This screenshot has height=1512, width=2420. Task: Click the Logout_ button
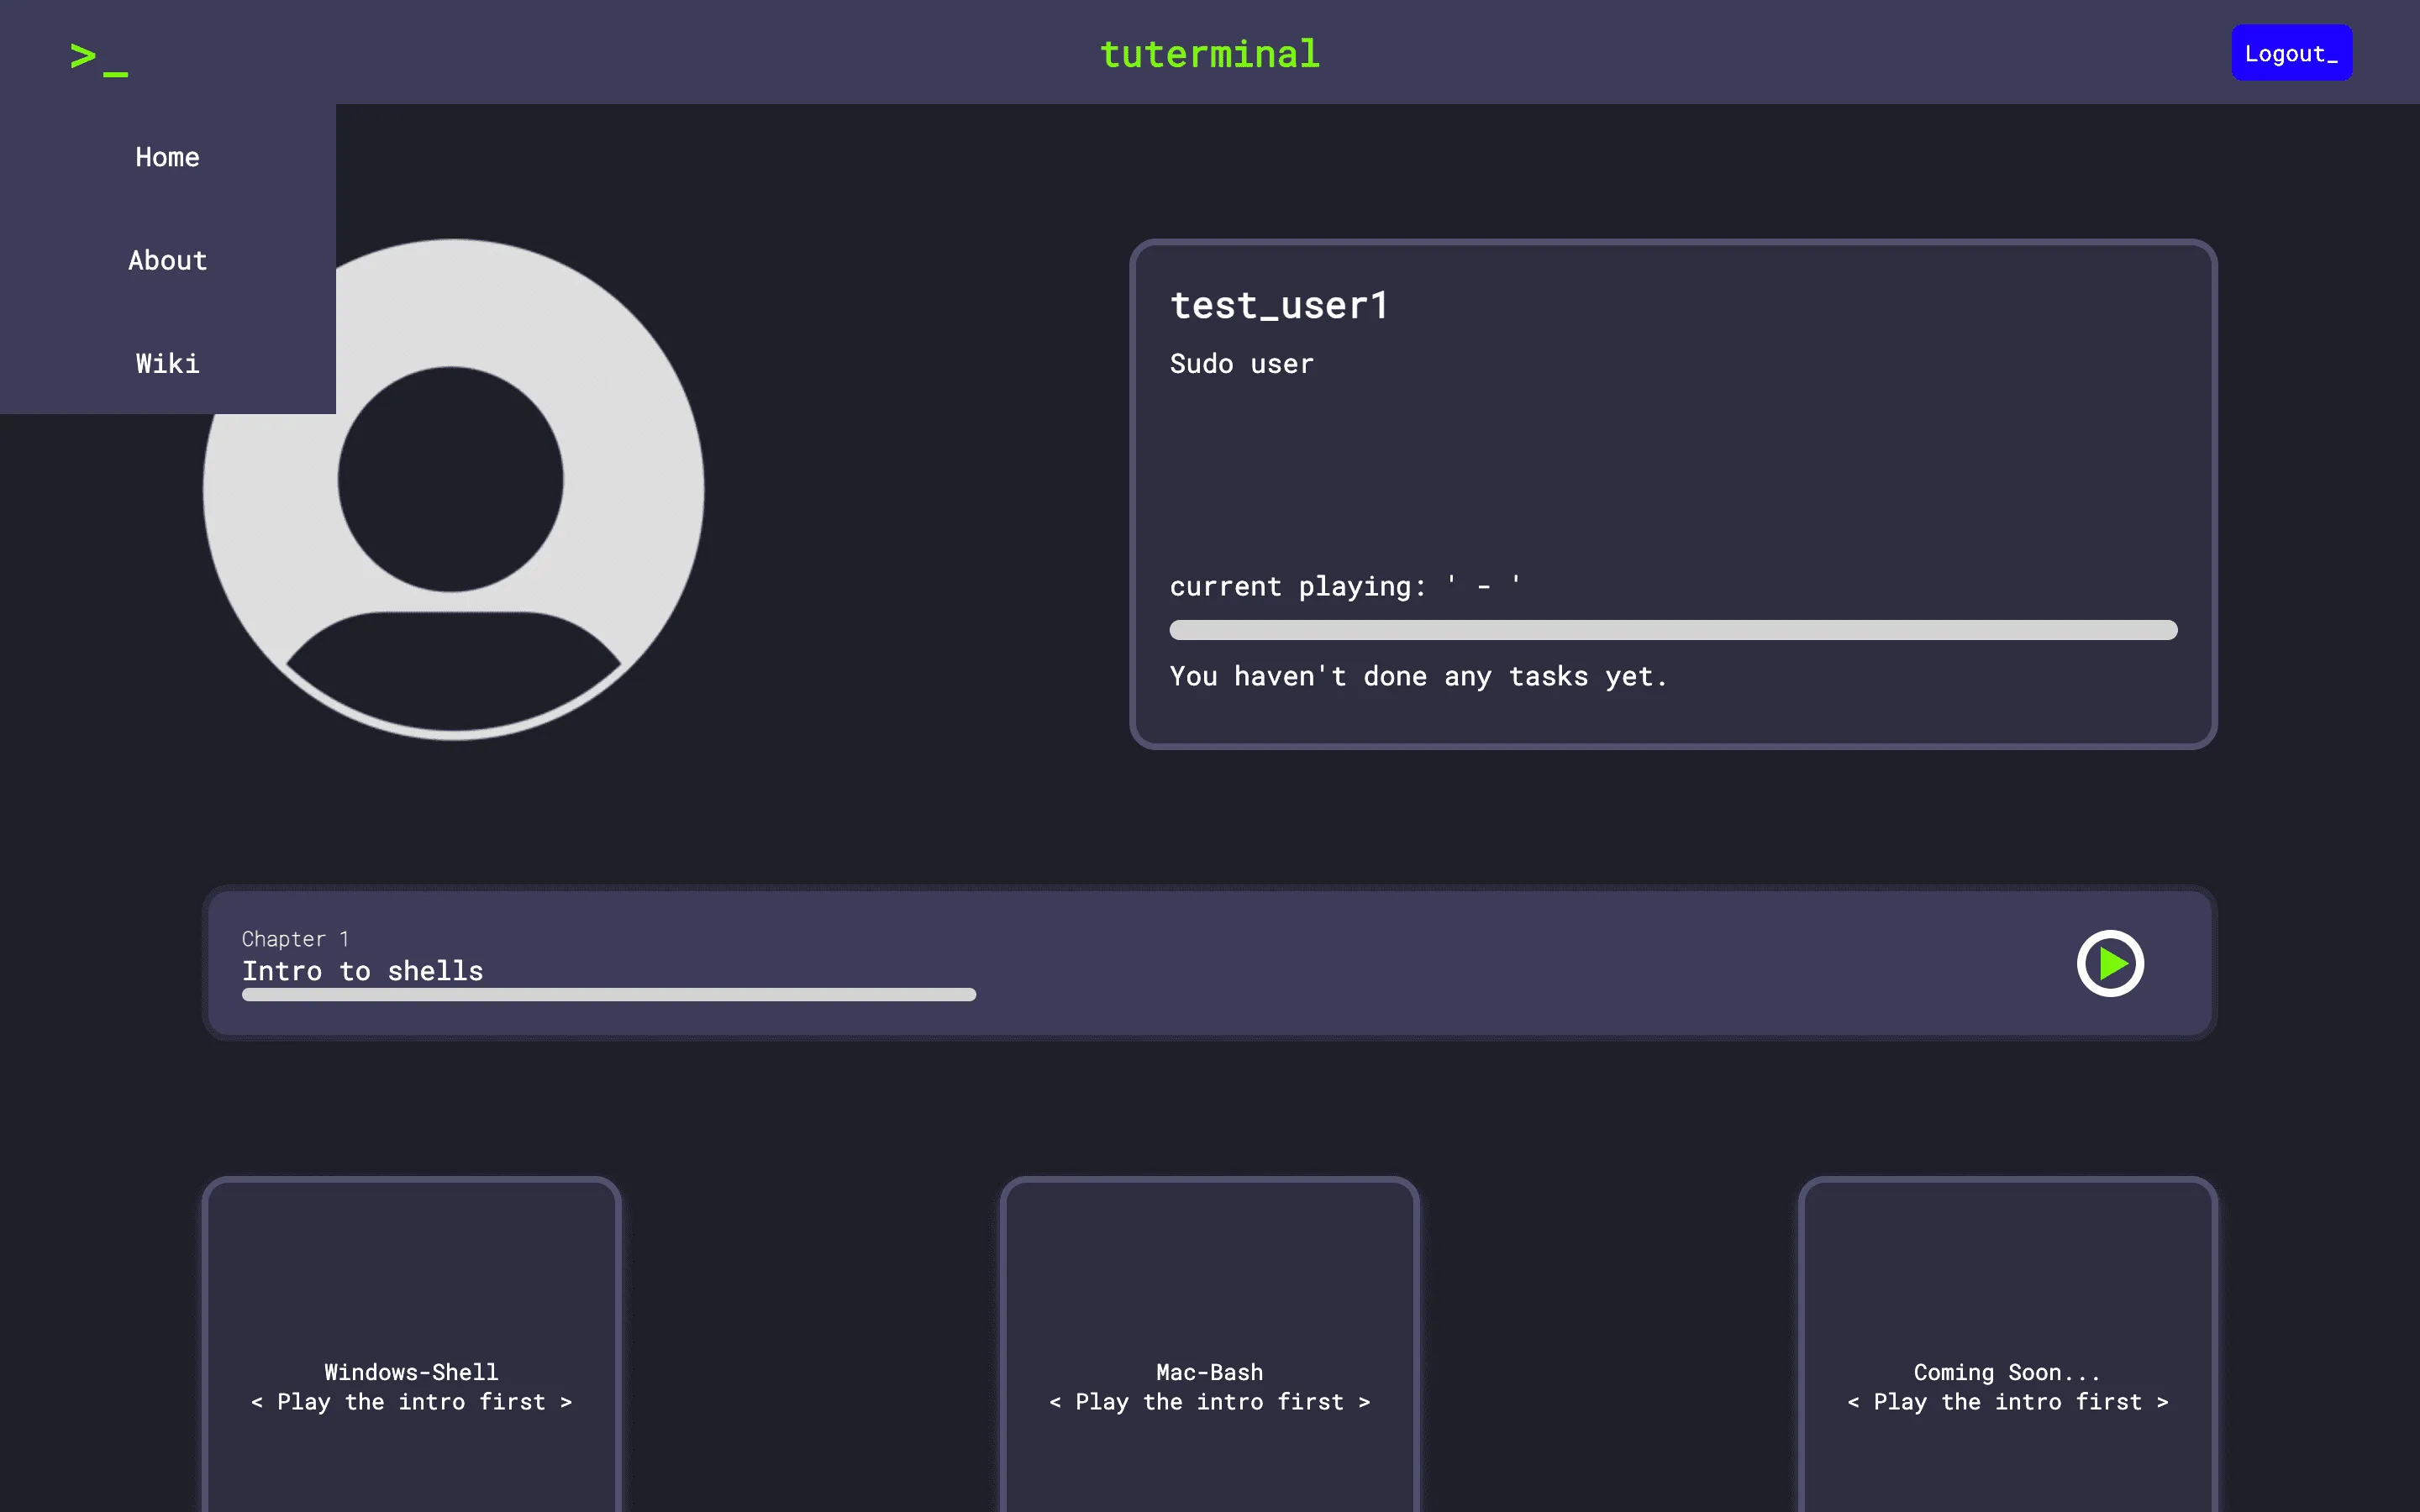(x=2290, y=54)
